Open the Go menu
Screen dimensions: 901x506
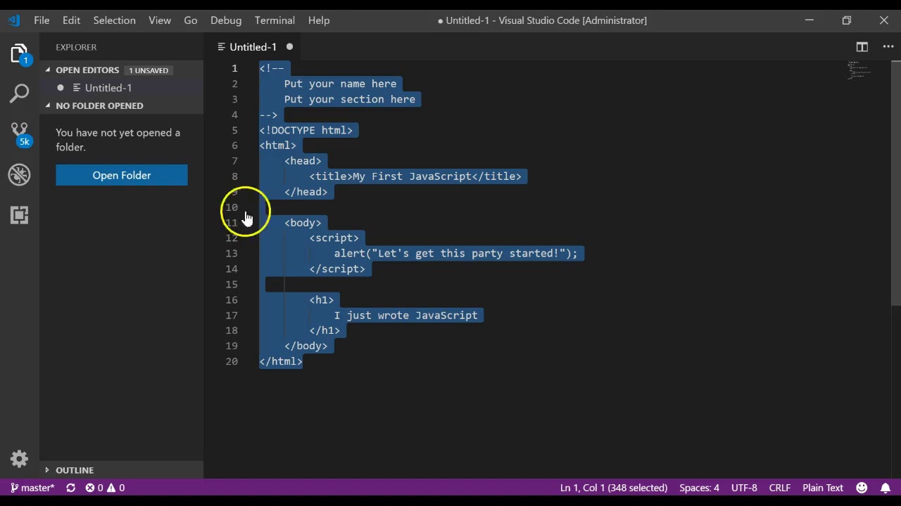click(x=191, y=20)
